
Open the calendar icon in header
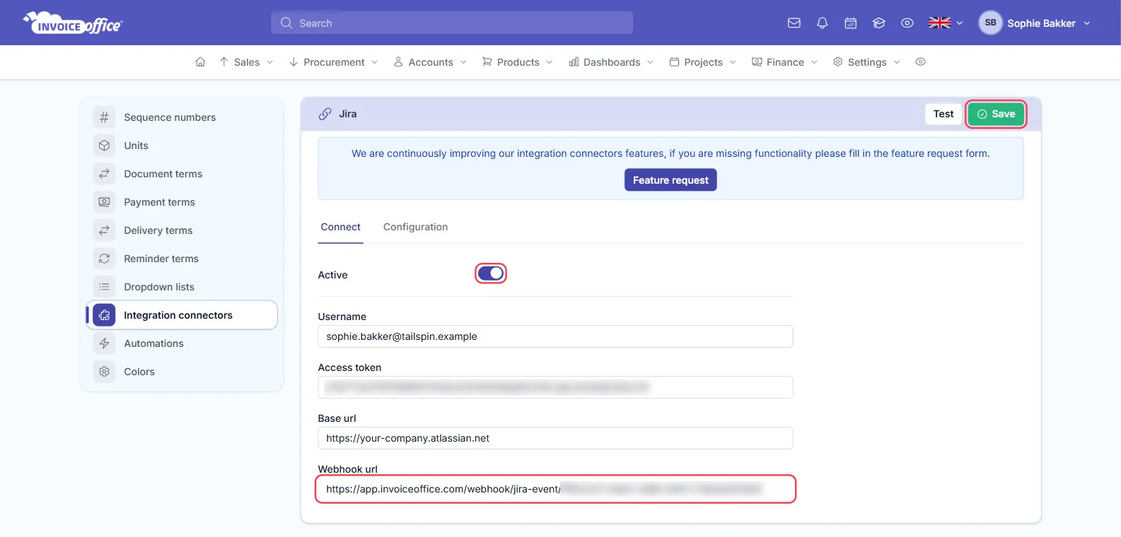[x=851, y=23]
